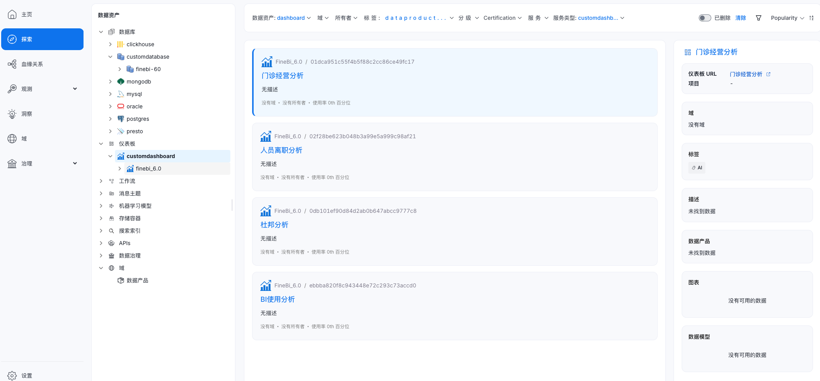Click the alphabetical sort icon beside Popularity
820x381 pixels.
(x=811, y=18)
